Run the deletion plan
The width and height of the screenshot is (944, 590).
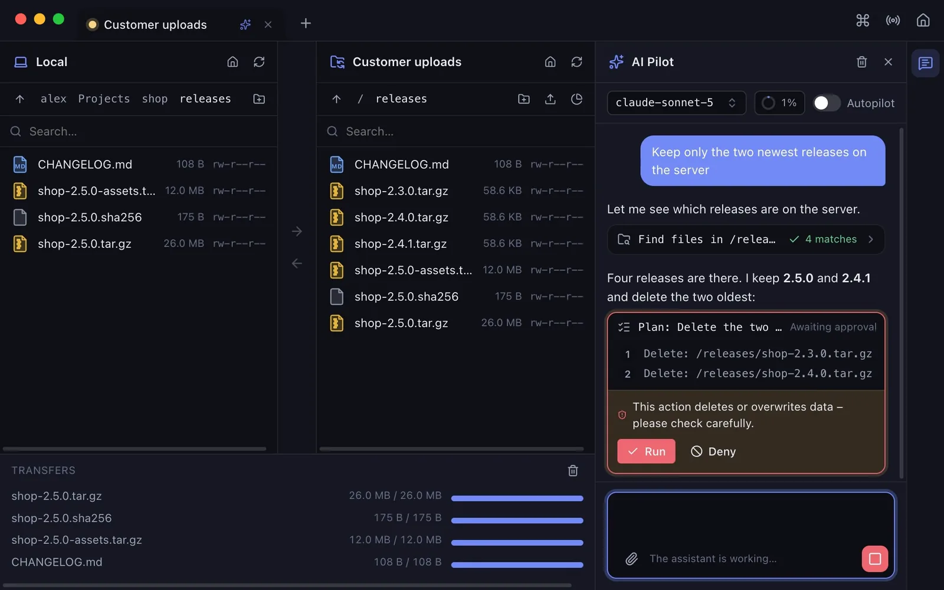pos(646,451)
